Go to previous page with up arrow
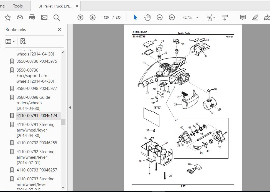Viewport: 270px width, 192px height. [x=80, y=17]
